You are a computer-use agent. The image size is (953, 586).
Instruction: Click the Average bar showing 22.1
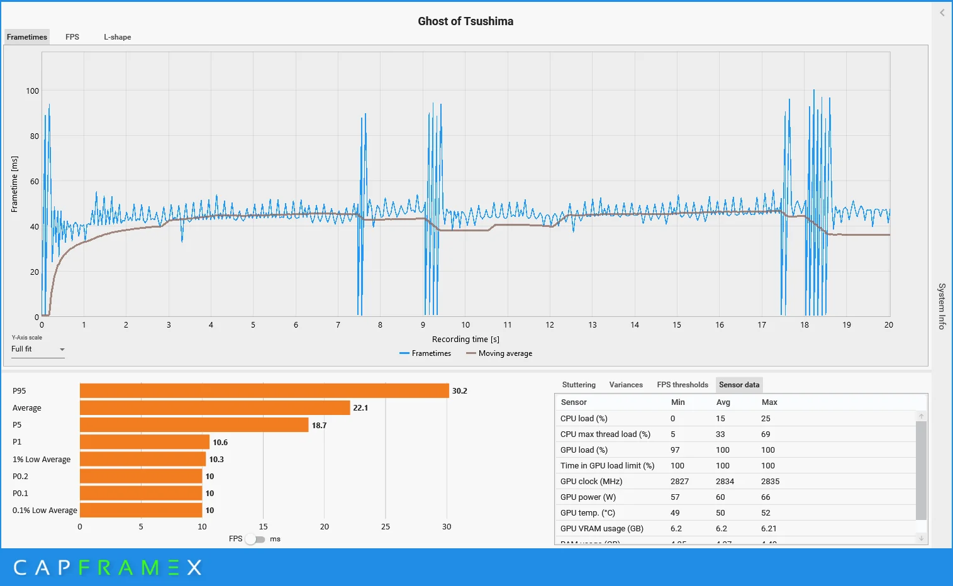215,408
